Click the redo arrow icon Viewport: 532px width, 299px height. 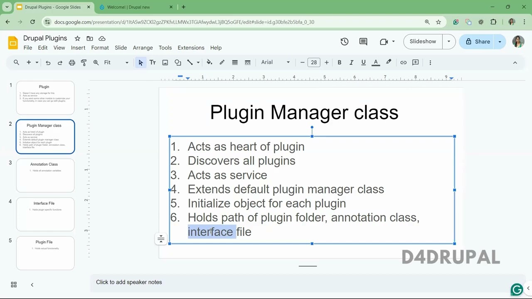click(x=60, y=62)
